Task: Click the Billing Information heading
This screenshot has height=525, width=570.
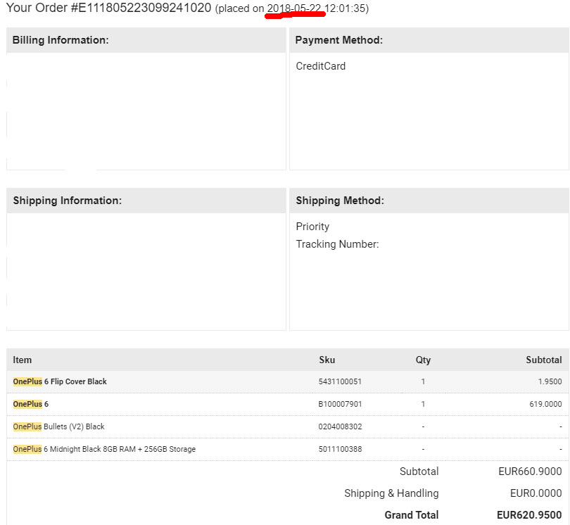Action: (x=61, y=40)
